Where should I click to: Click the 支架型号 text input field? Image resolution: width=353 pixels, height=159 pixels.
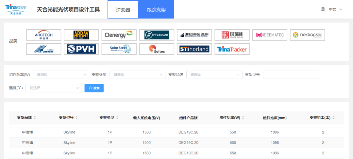pos(291,75)
